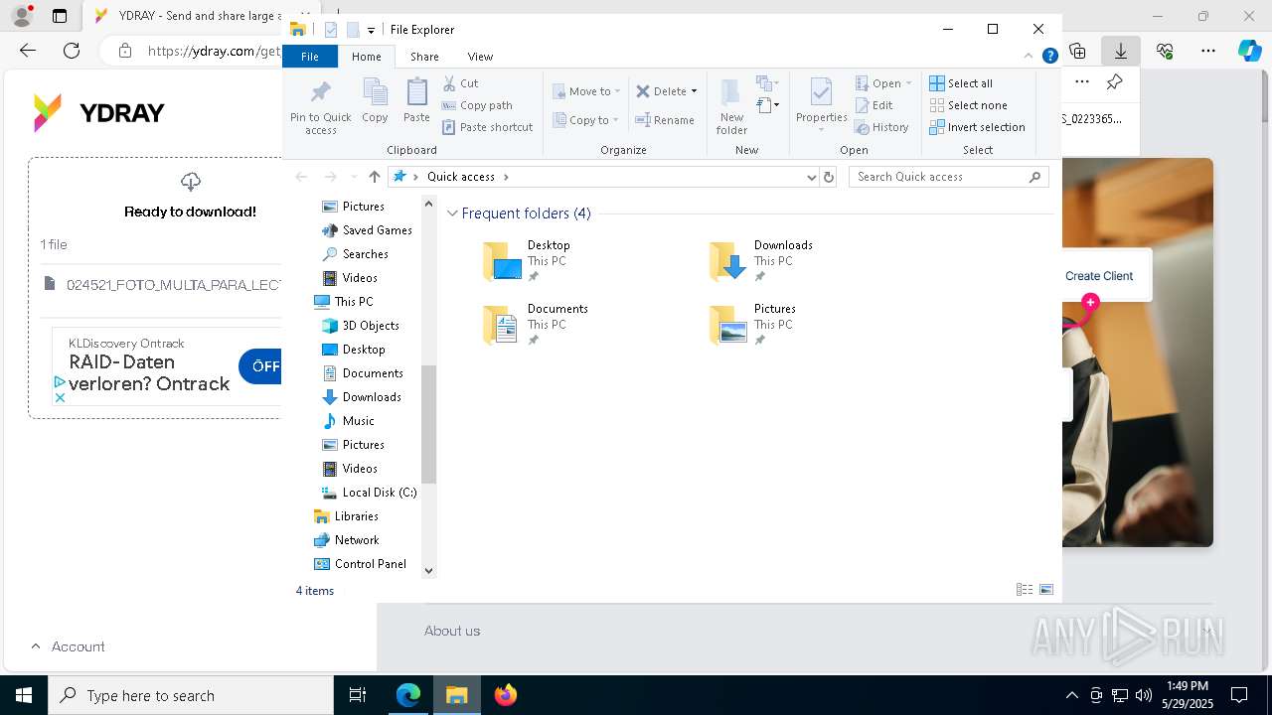The image size is (1272, 715).
Task: Switch to the Share ribbon tab
Action: (x=424, y=57)
